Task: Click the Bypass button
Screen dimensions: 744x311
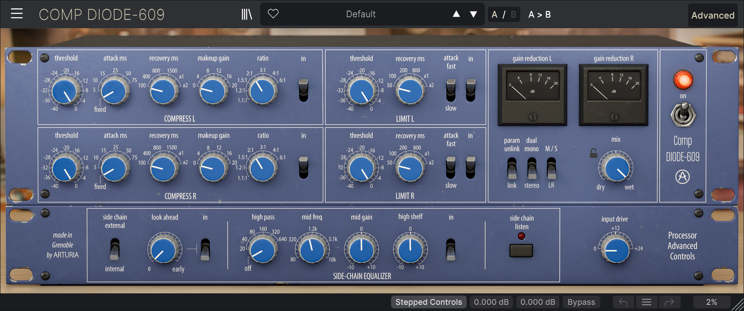Action: tap(581, 302)
